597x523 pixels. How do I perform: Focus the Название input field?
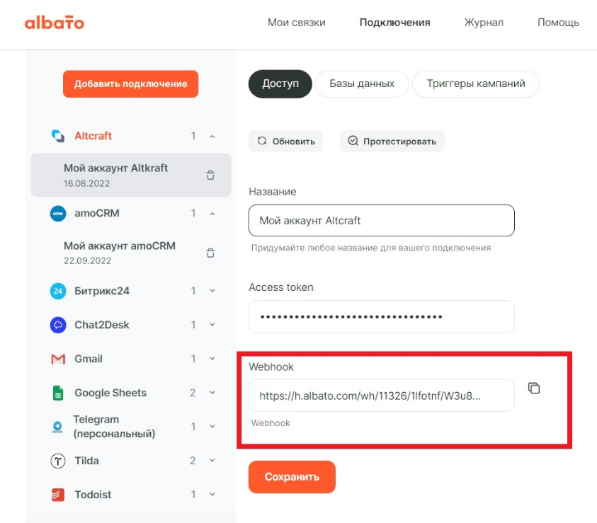tap(382, 220)
